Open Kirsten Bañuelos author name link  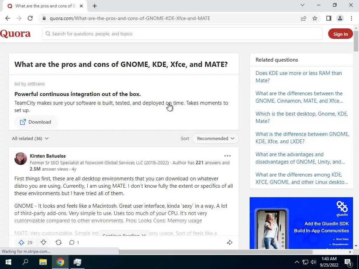click(48, 156)
